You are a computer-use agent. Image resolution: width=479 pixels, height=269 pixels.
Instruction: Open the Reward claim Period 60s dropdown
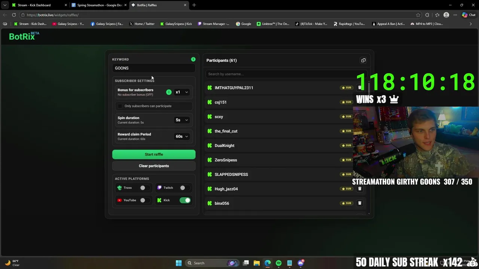[182, 136]
